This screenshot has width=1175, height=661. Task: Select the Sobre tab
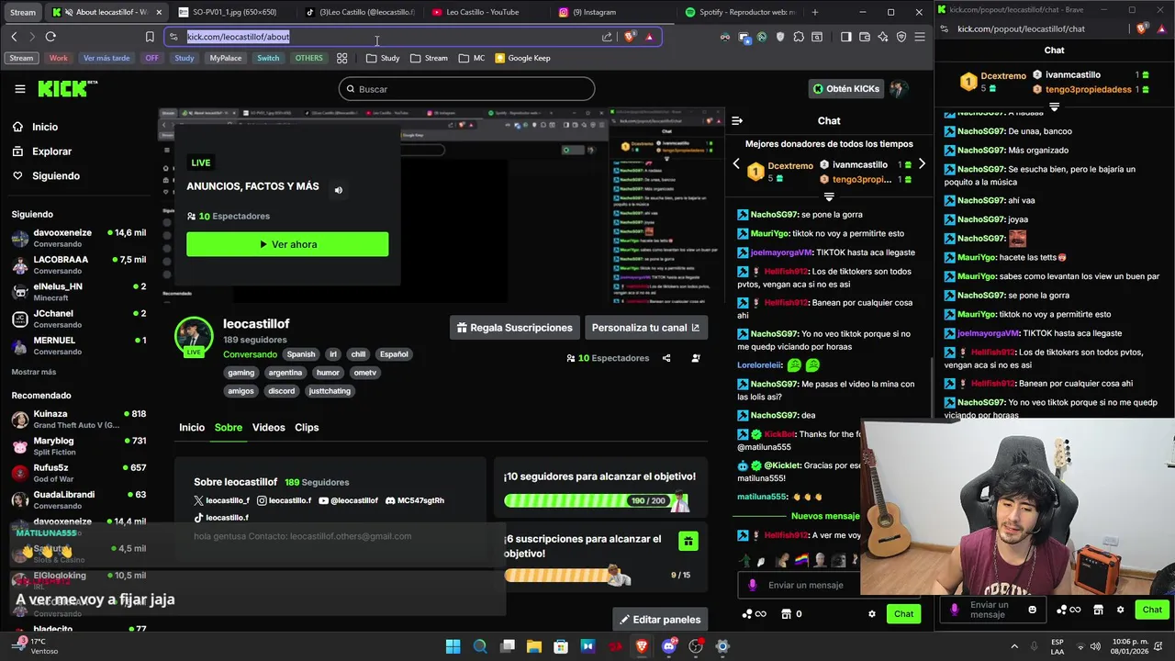coord(229,428)
